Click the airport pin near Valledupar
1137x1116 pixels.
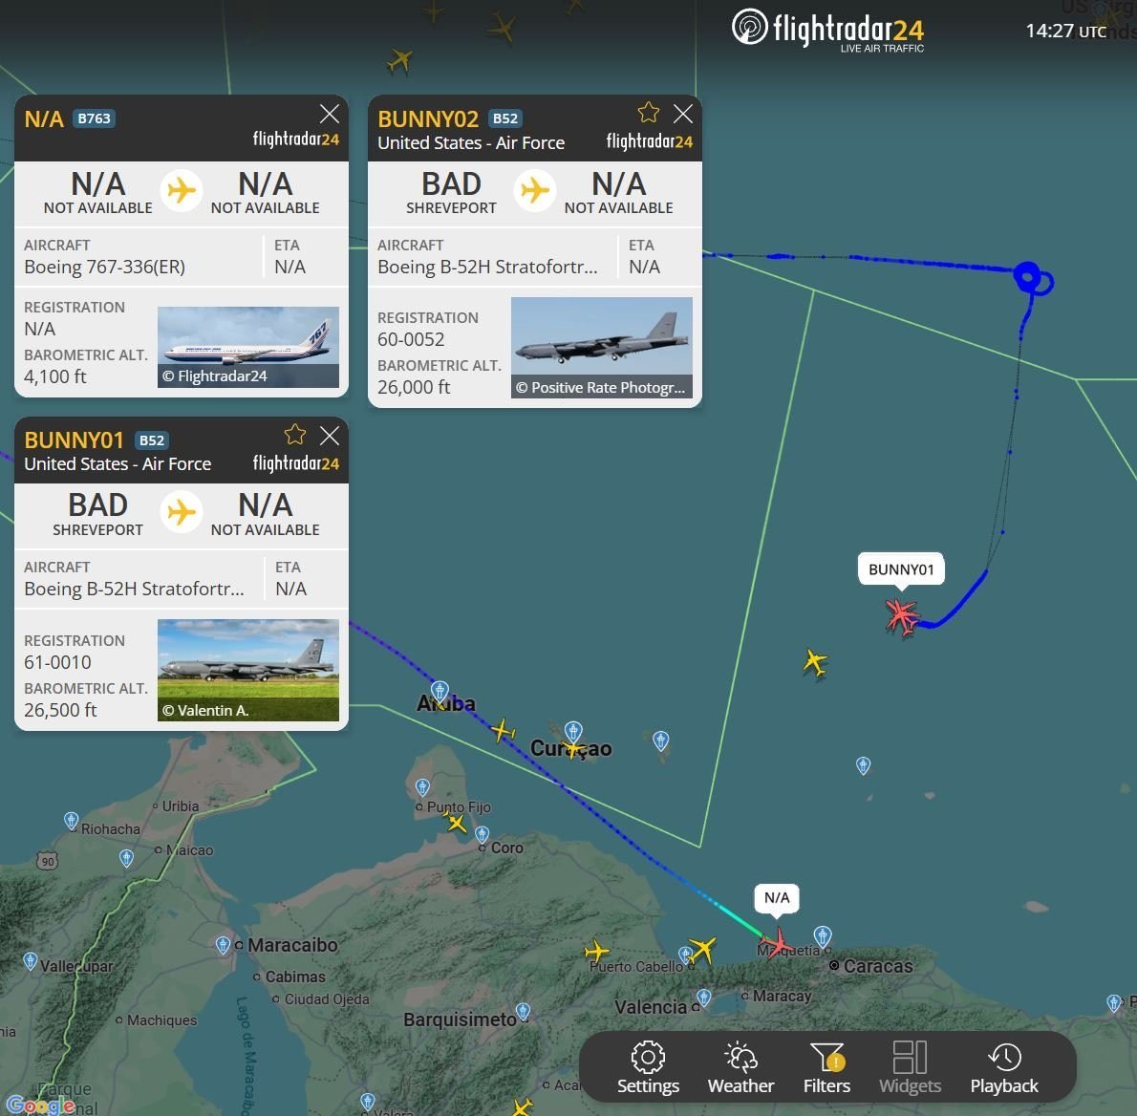[30, 961]
